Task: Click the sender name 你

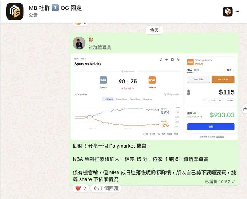Action: pyautogui.click(x=91, y=40)
